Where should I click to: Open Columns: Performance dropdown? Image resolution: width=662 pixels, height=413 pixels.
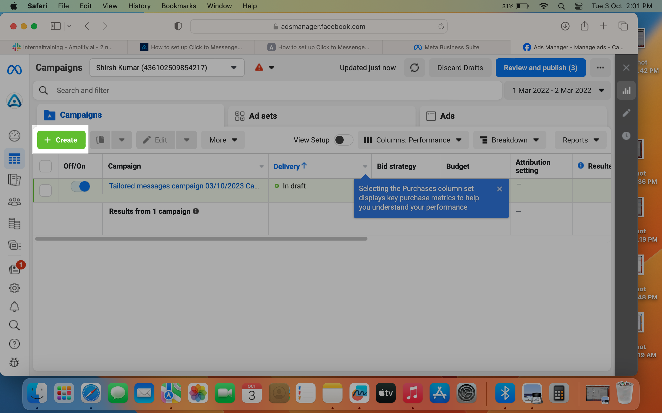[413, 140]
